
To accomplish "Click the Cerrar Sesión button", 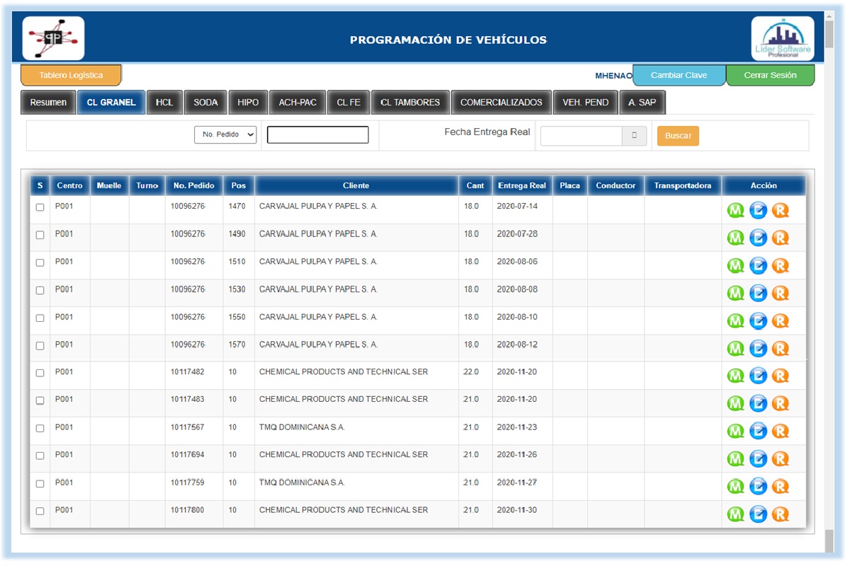I will coord(770,76).
